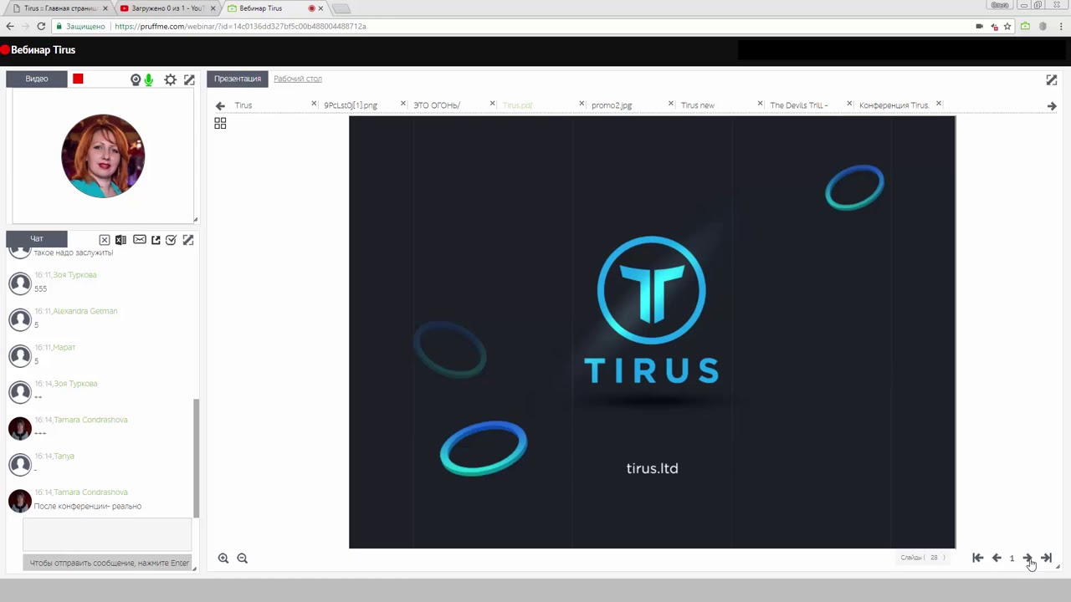Go to the previous slide
Image resolution: width=1071 pixels, height=602 pixels.
click(997, 558)
